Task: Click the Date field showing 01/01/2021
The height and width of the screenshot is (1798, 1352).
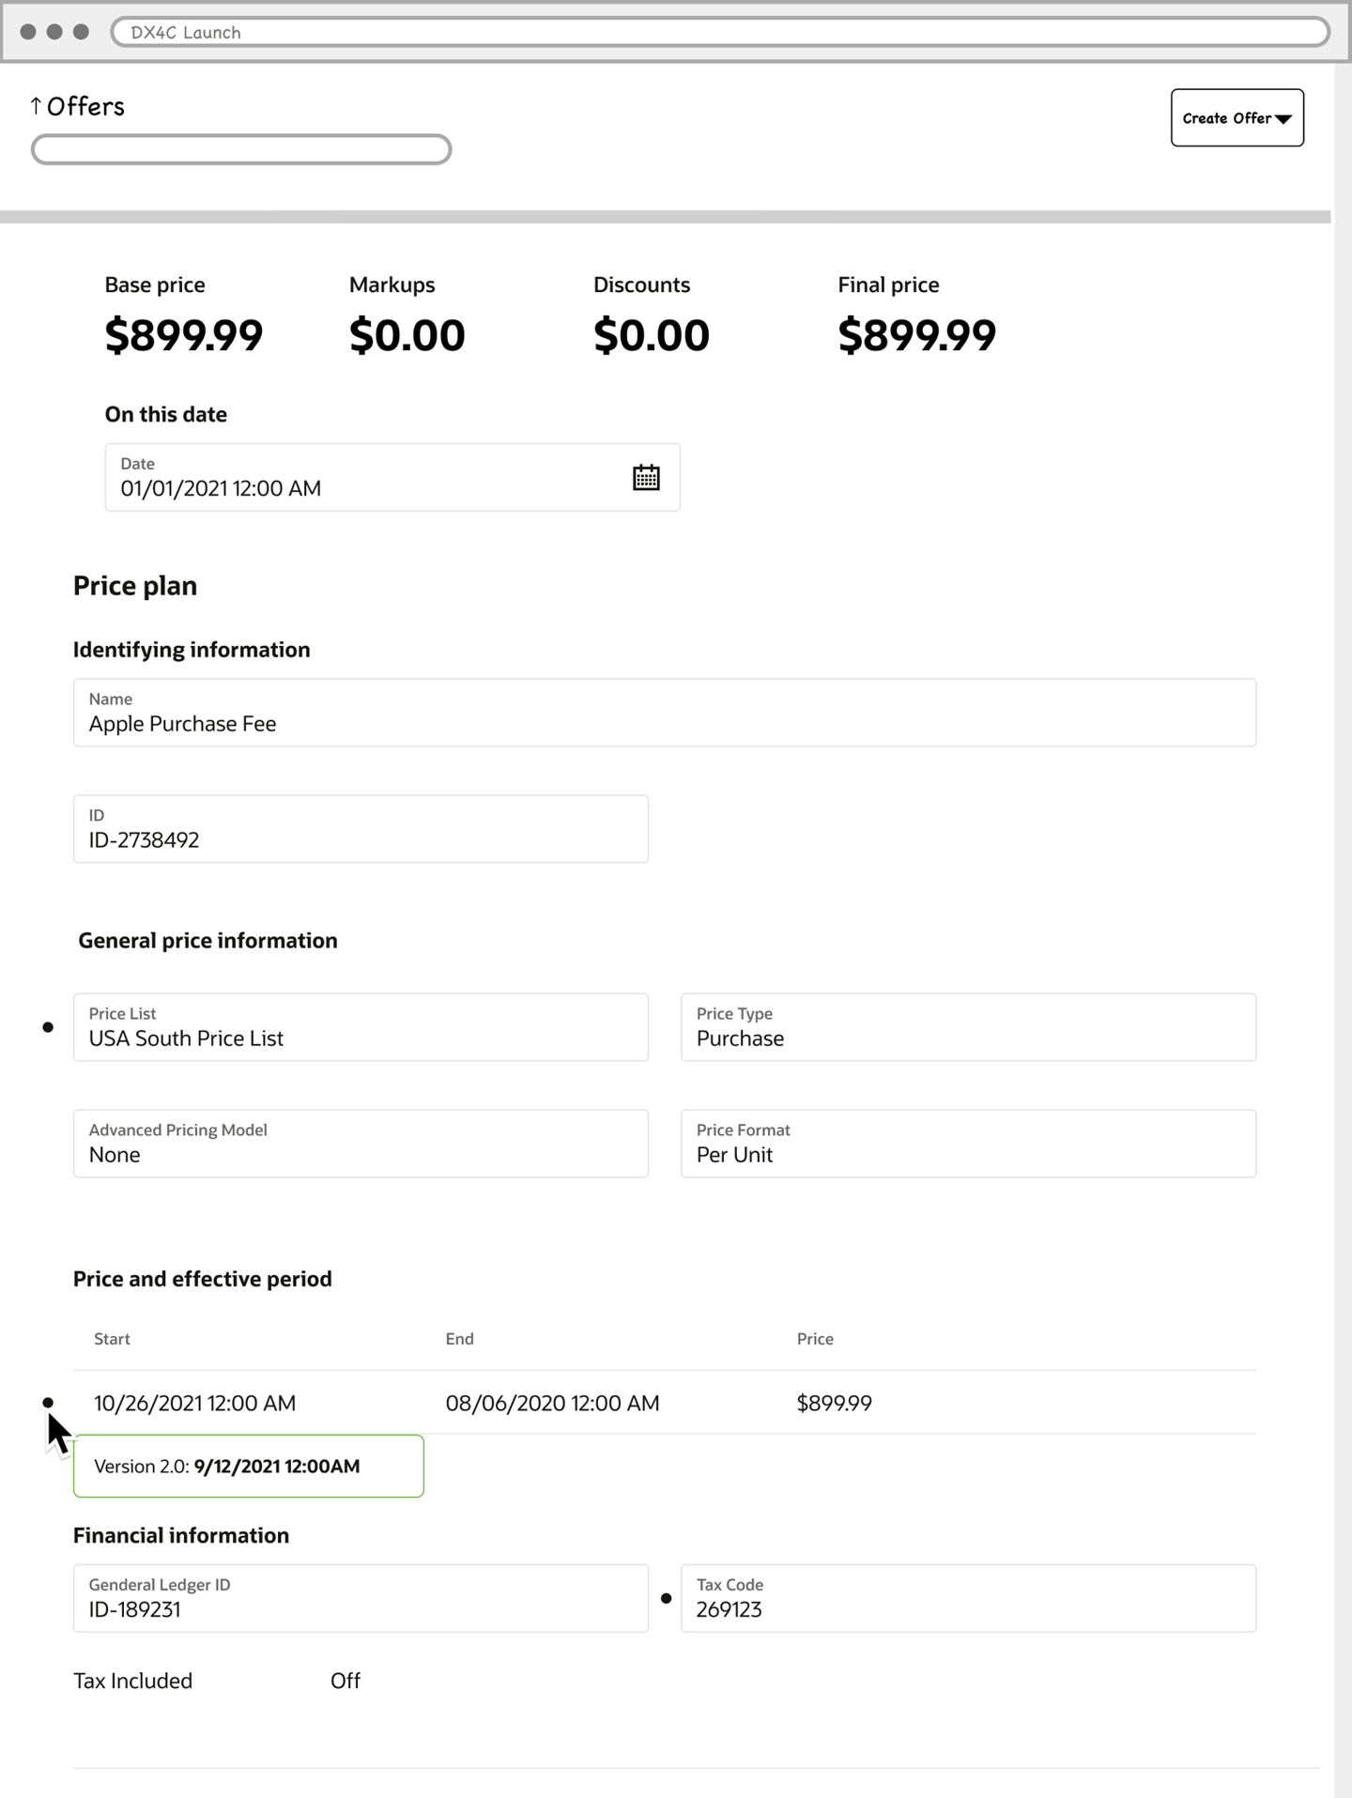Action: 366,478
